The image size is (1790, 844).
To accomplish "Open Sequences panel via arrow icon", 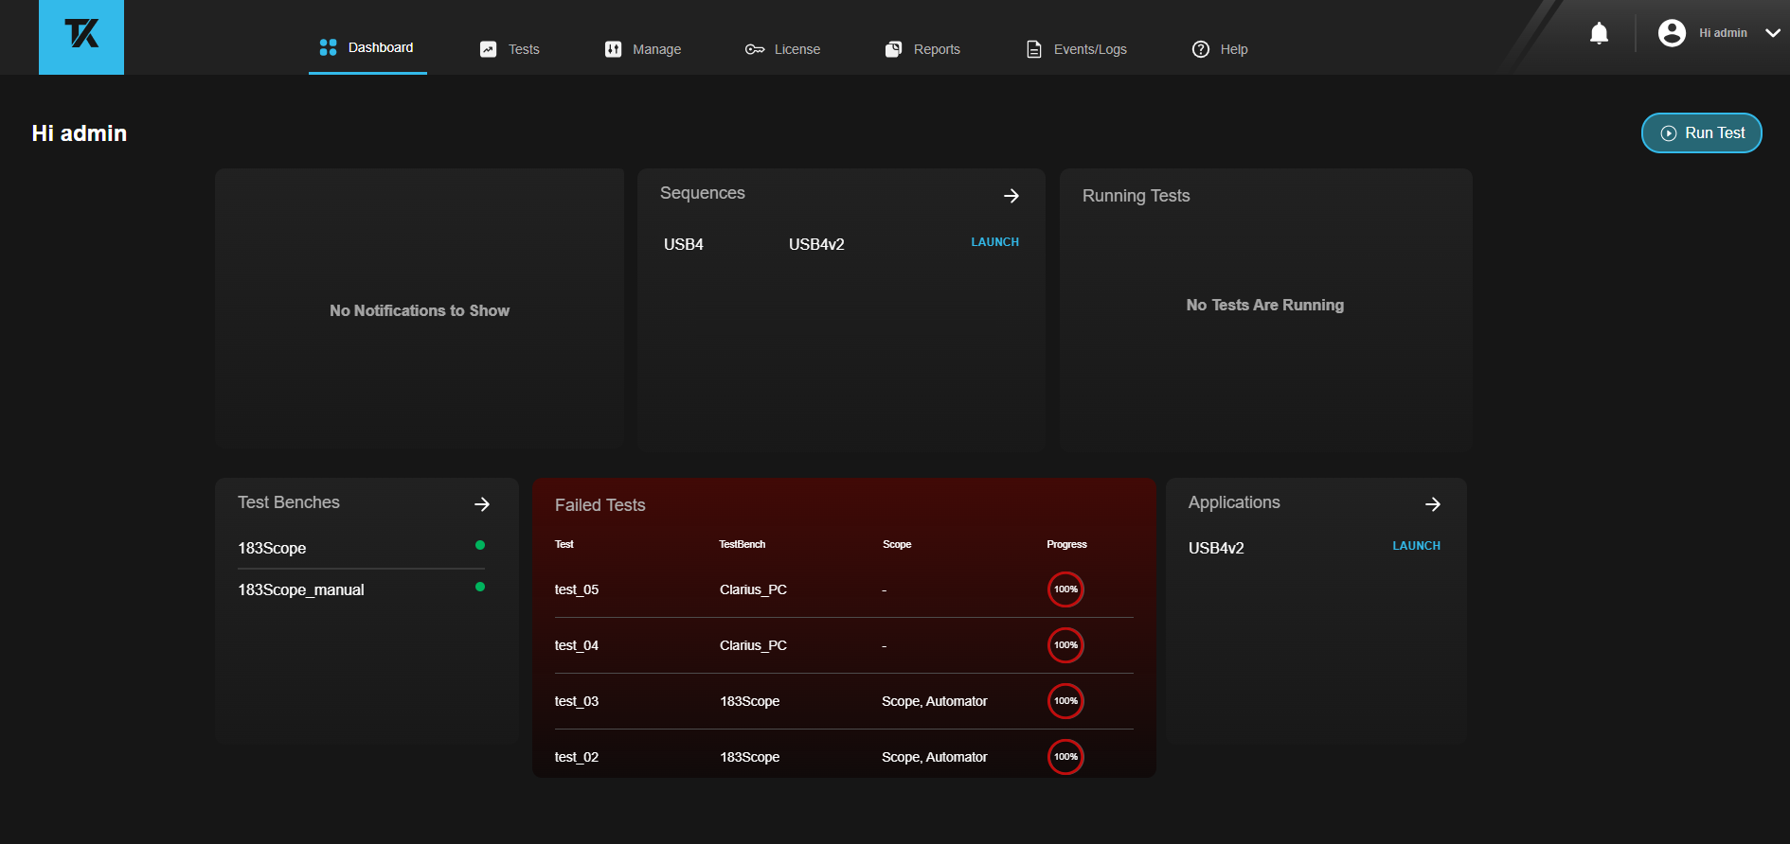I will [x=1011, y=196].
